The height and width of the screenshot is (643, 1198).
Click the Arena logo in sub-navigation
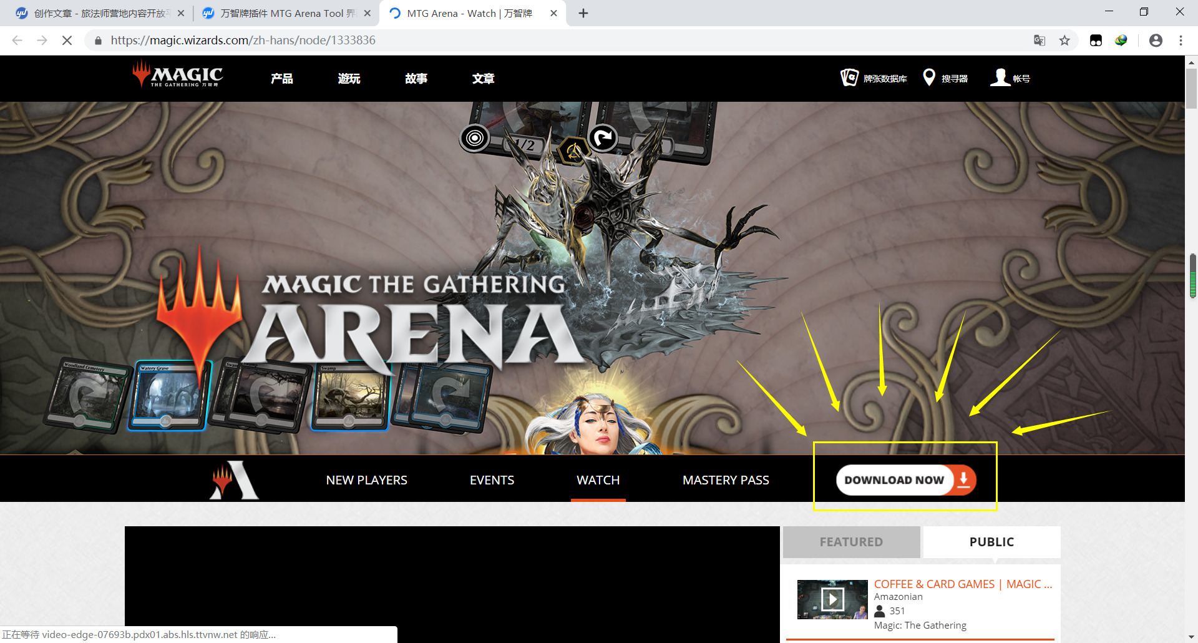(x=234, y=479)
